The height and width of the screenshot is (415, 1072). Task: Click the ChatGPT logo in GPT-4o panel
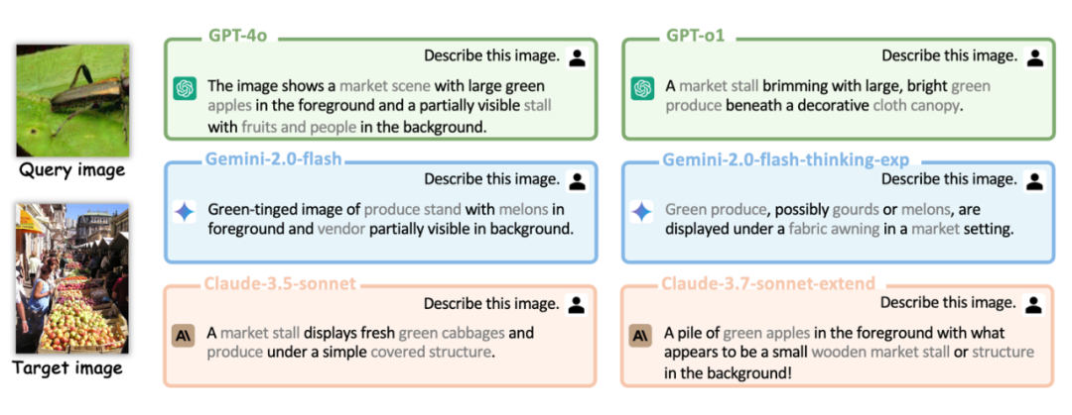[185, 88]
